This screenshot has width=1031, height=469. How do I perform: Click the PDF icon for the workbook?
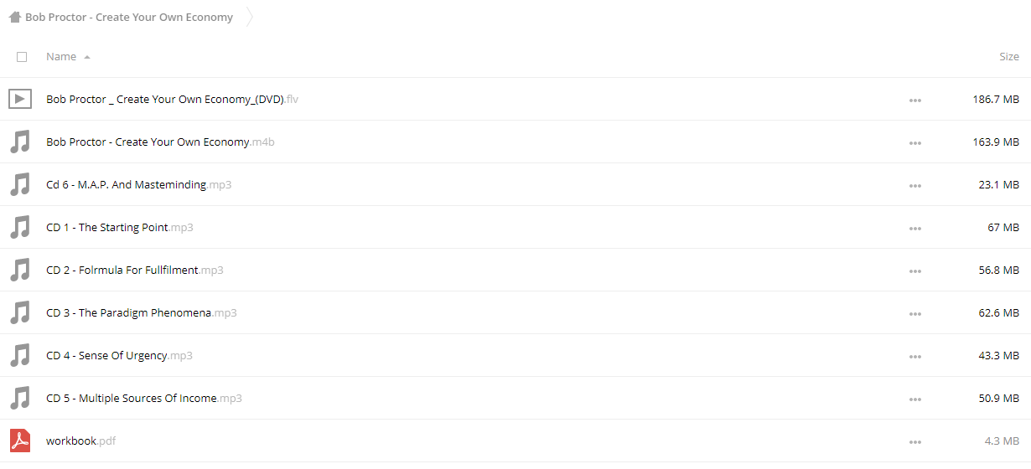(20, 441)
